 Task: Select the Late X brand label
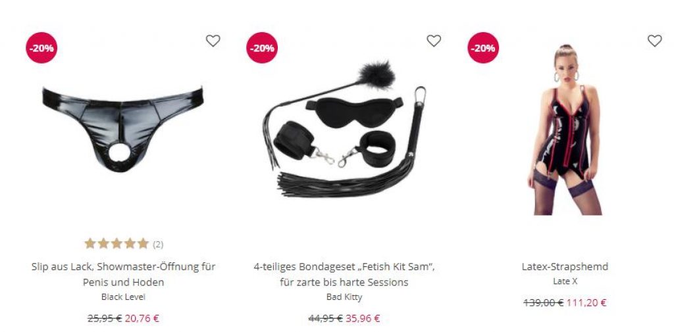[565, 281]
